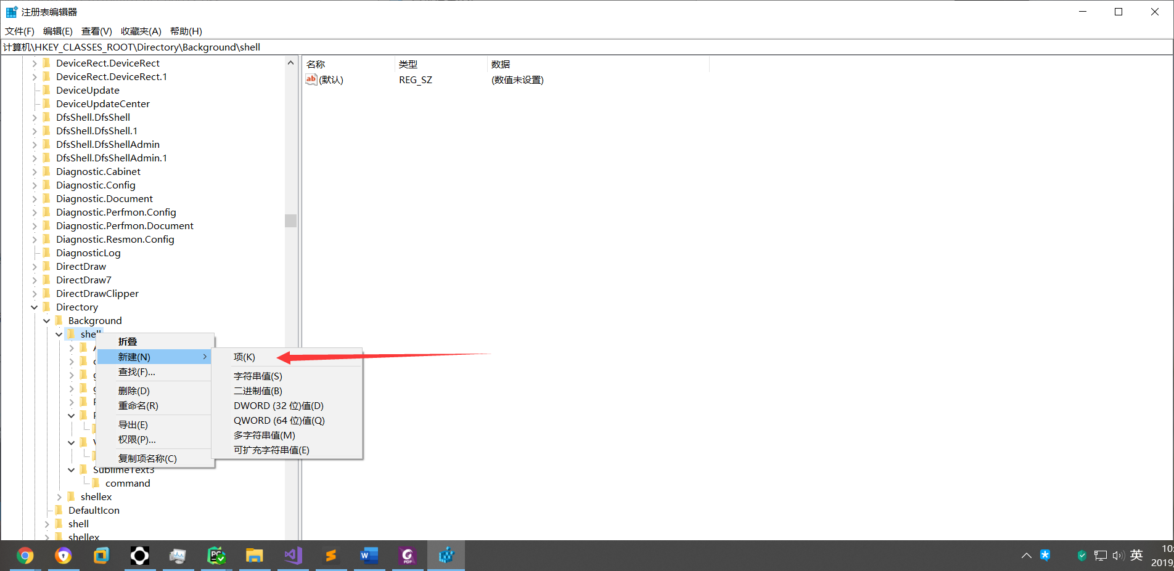
Task: Open Sublime Text from the taskbar
Action: click(331, 556)
